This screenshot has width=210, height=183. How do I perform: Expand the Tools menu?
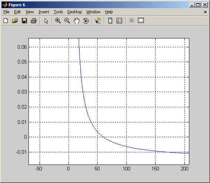[58, 12]
